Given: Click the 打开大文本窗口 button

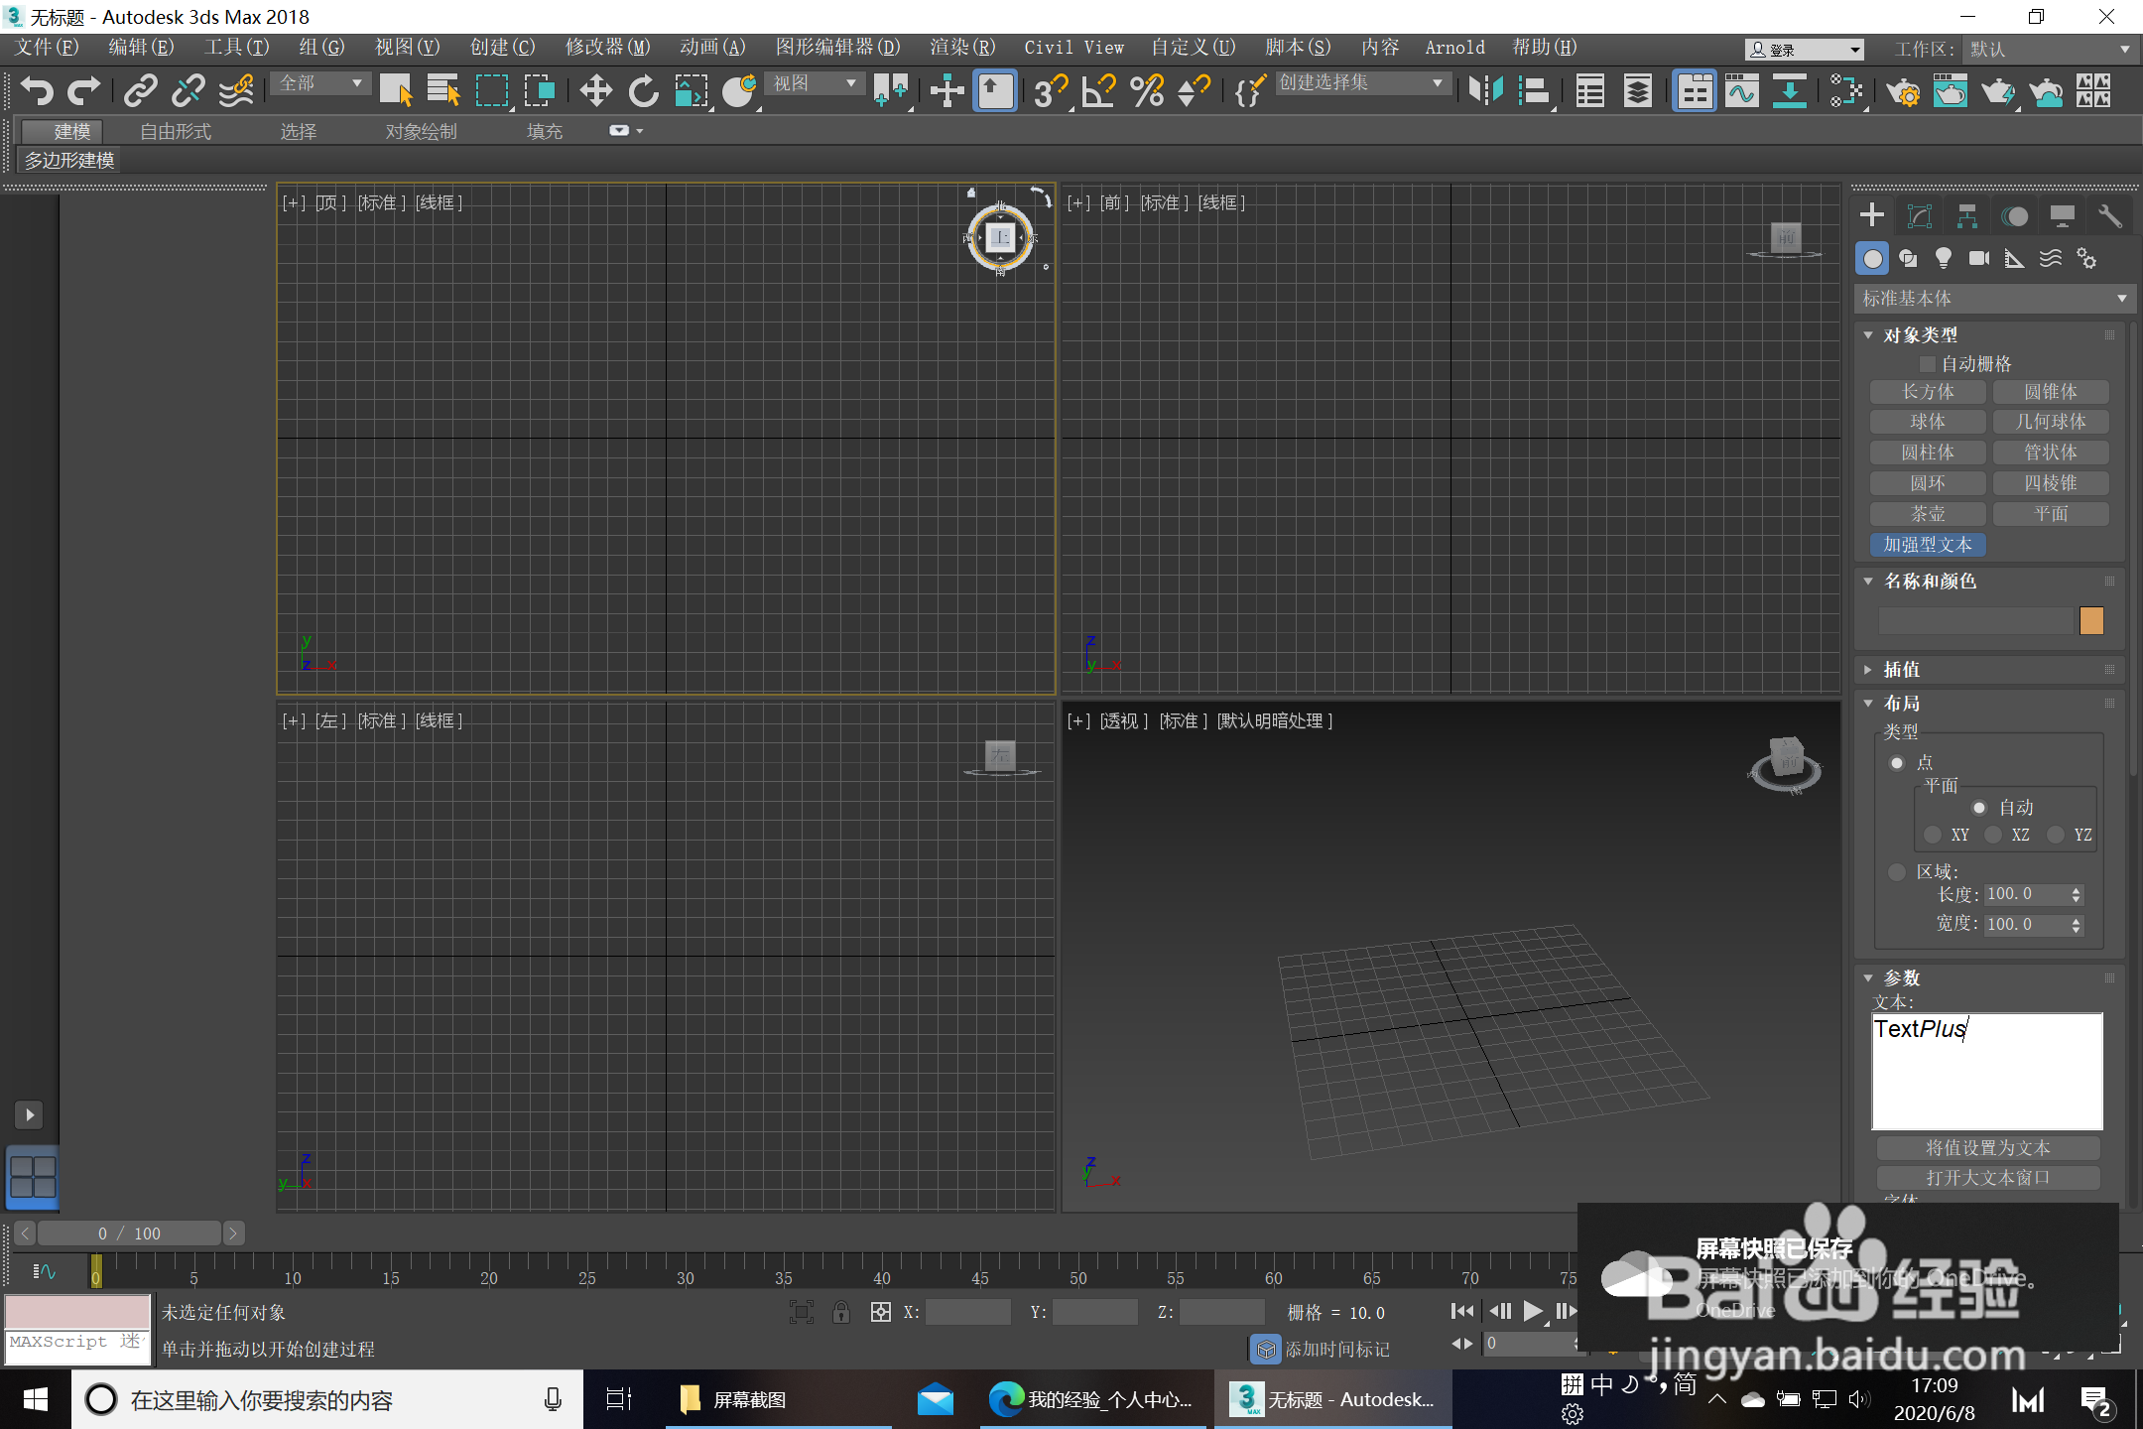Looking at the screenshot, I should pyautogui.click(x=1987, y=1177).
